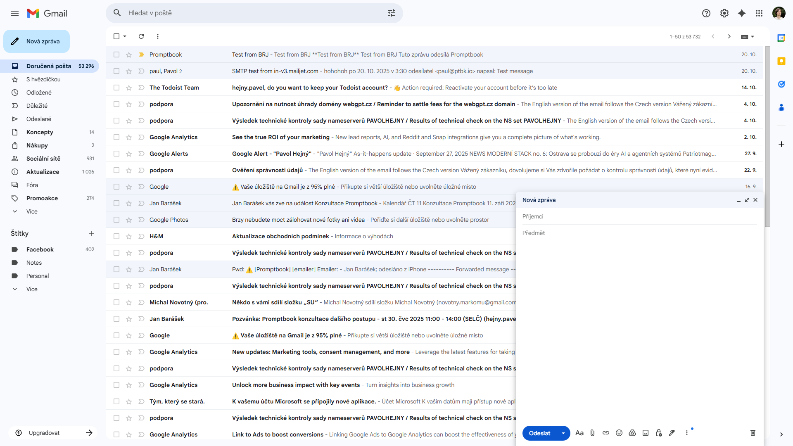Image resolution: width=793 pixels, height=446 pixels.
Task: Open the send options dropdown next to Odeslat
Action: point(563,433)
